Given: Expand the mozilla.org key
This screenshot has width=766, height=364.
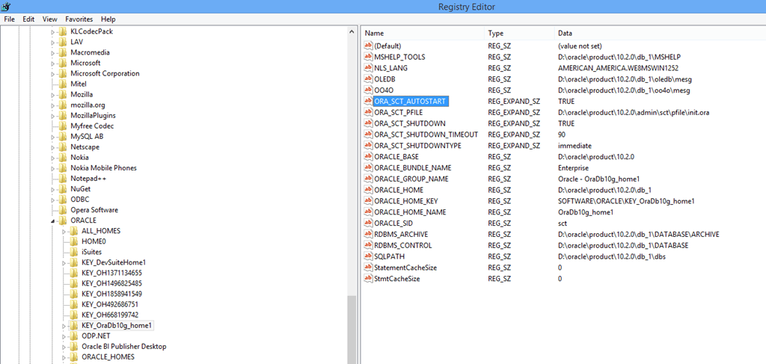Looking at the screenshot, I should [x=53, y=105].
